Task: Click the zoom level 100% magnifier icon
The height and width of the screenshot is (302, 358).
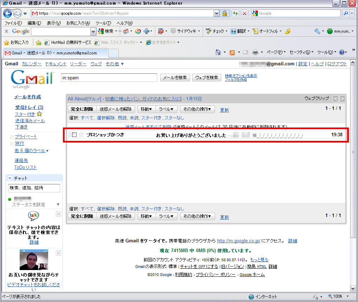Action: 330,296
